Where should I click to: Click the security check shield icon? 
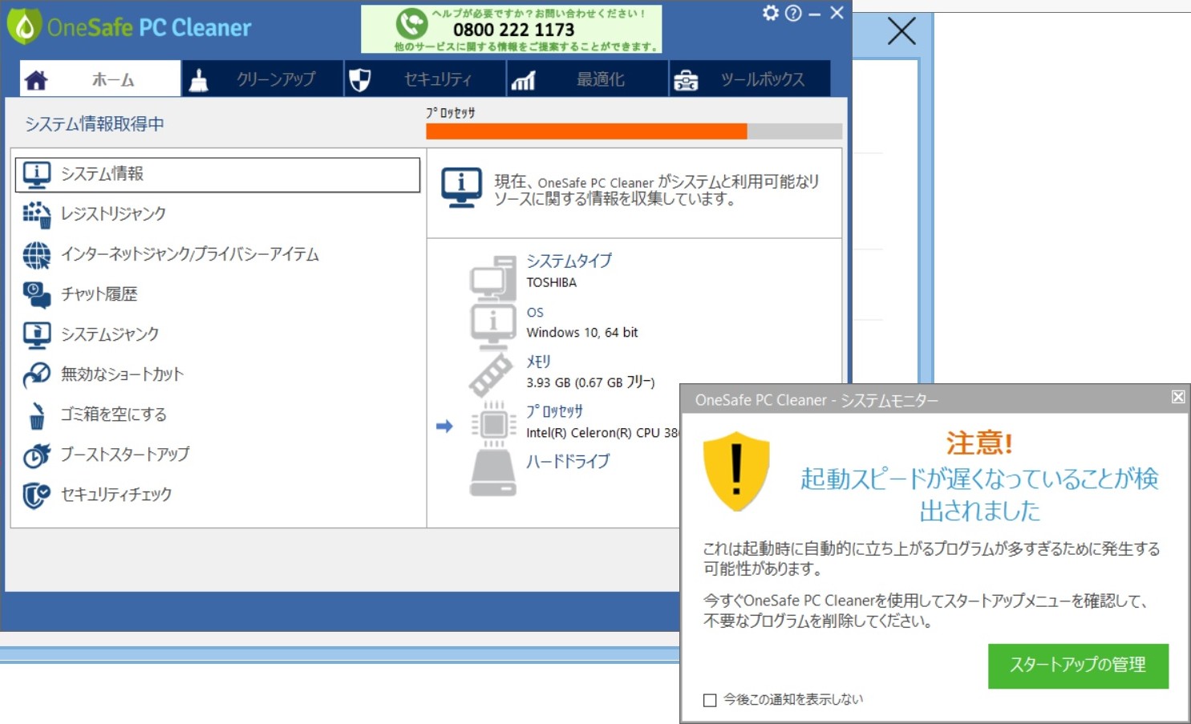[x=37, y=495]
